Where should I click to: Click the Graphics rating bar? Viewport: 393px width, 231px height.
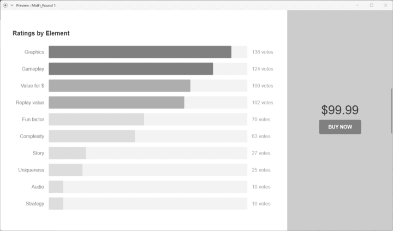tap(140, 52)
